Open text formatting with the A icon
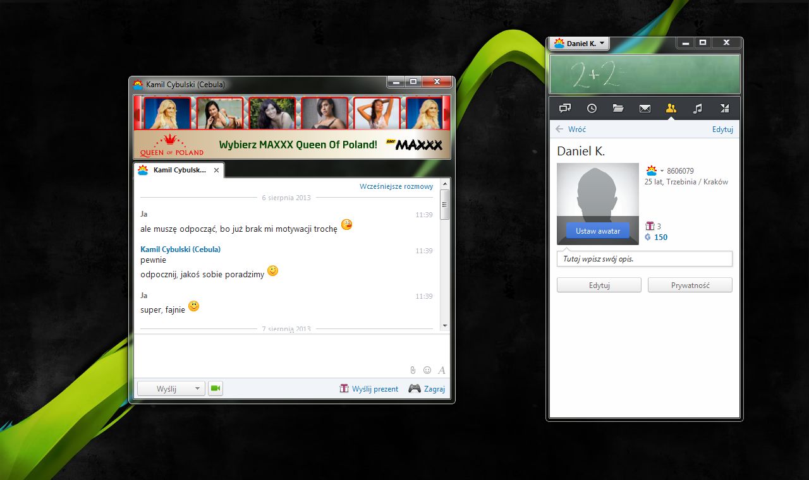Image resolution: width=809 pixels, height=480 pixels. tap(442, 370)
